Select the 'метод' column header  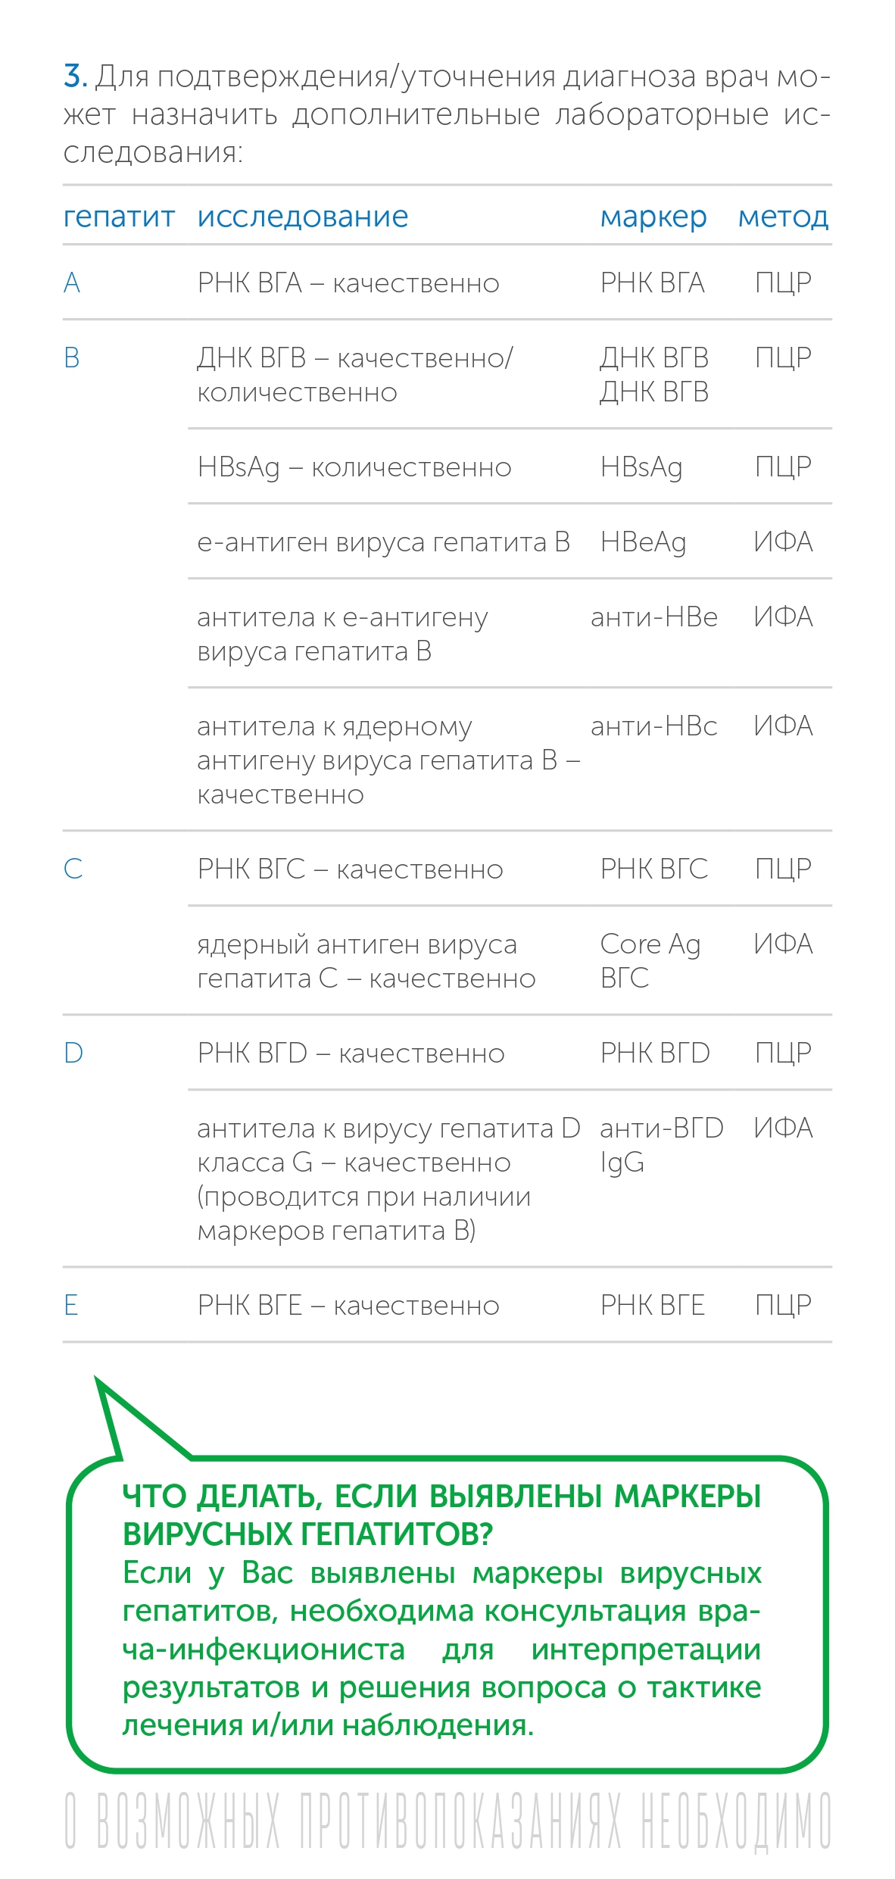[783, 217]
